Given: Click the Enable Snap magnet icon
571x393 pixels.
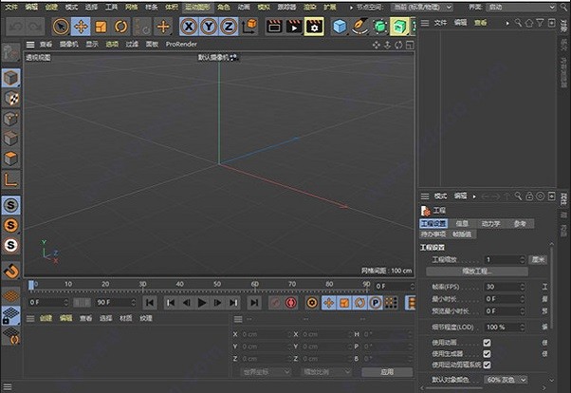Looking at the screenshot, I should [11, 271].
